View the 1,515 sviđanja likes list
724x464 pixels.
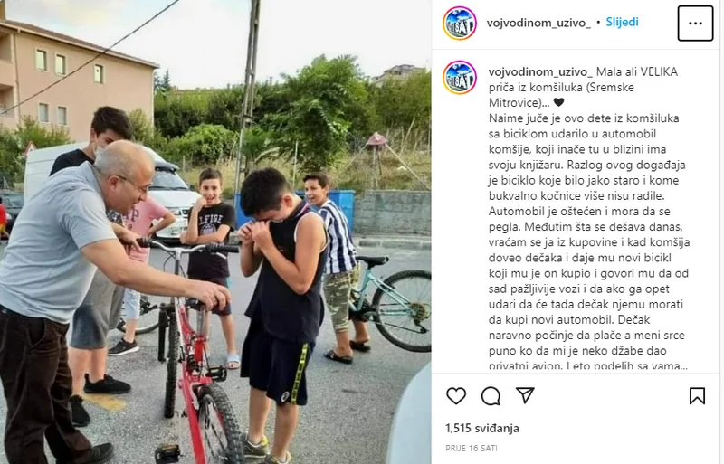(x=482, y=429)
